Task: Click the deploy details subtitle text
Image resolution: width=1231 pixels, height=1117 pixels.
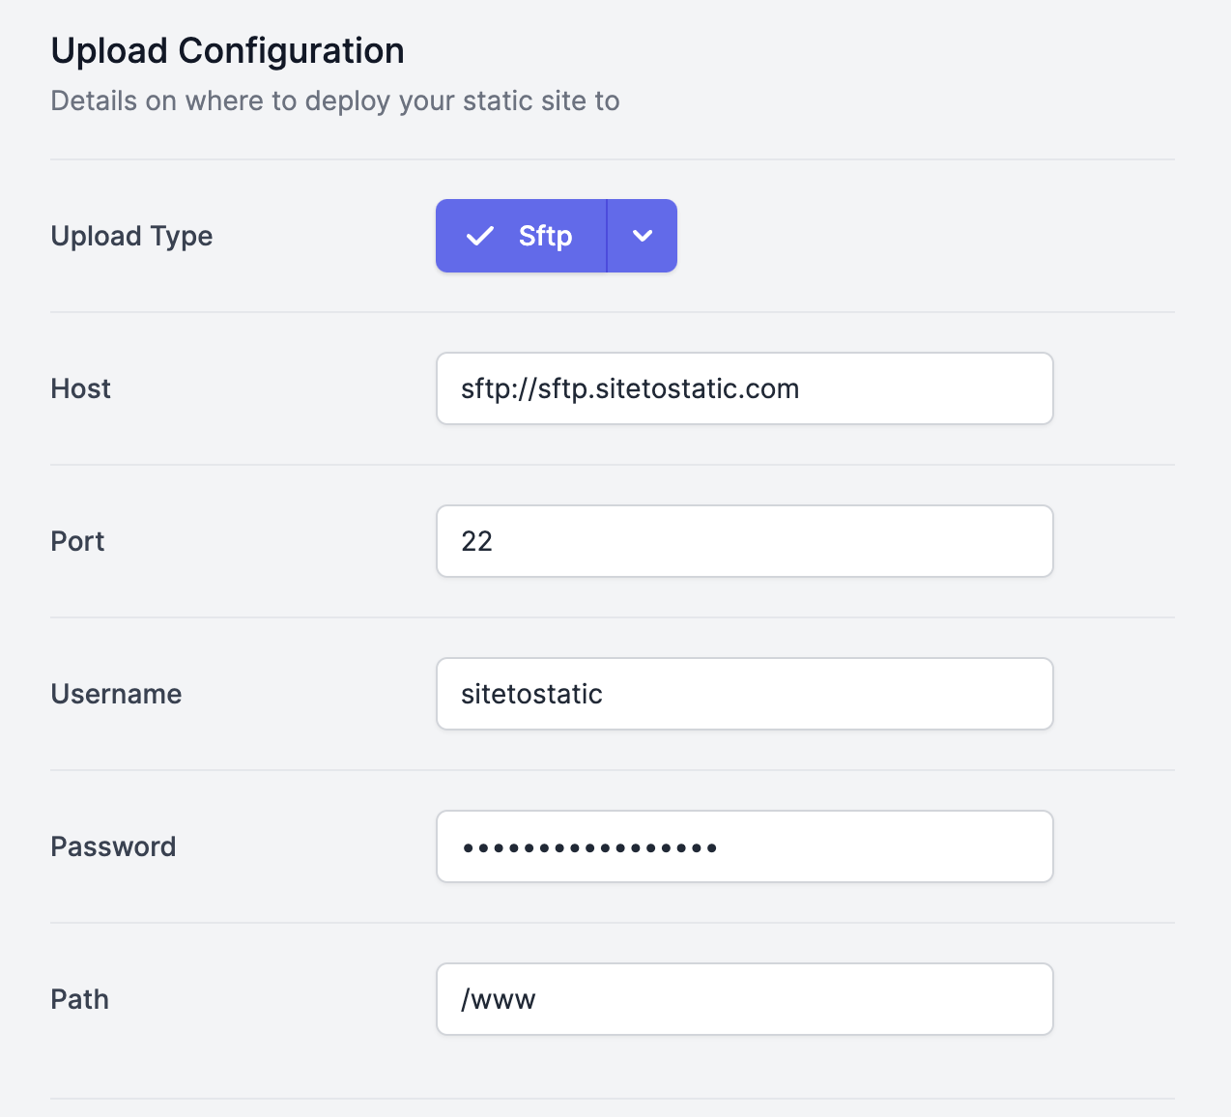Action: (335, 101)
